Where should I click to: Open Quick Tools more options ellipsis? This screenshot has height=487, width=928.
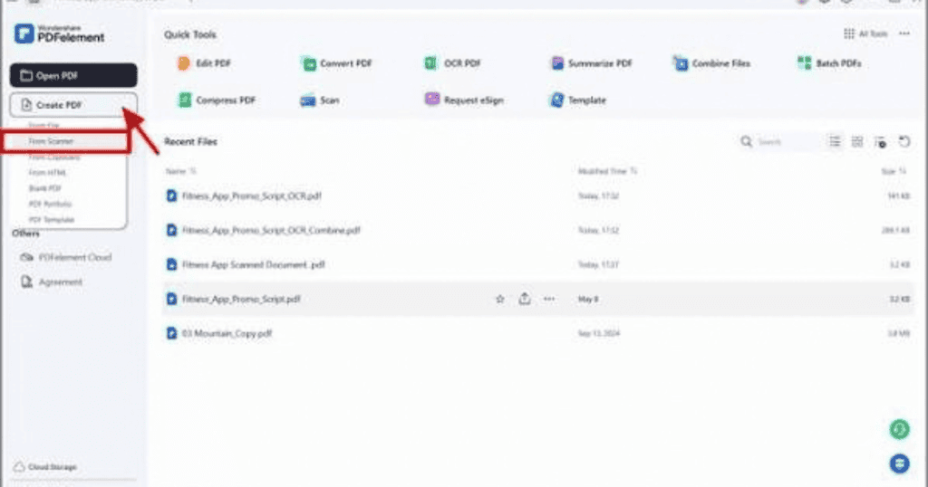click(904, 33)
